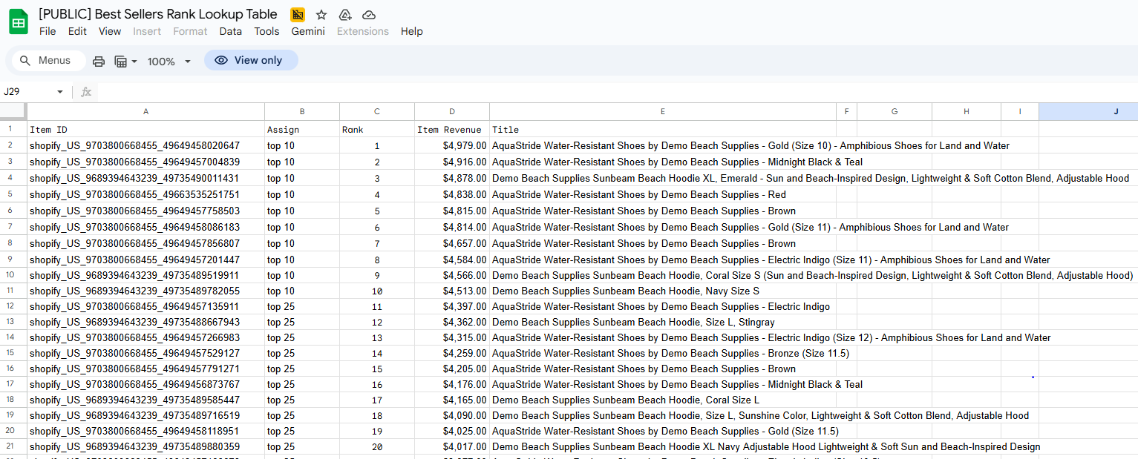
Task: Open the Gemini menu
Action: click(x=307, y=31)
